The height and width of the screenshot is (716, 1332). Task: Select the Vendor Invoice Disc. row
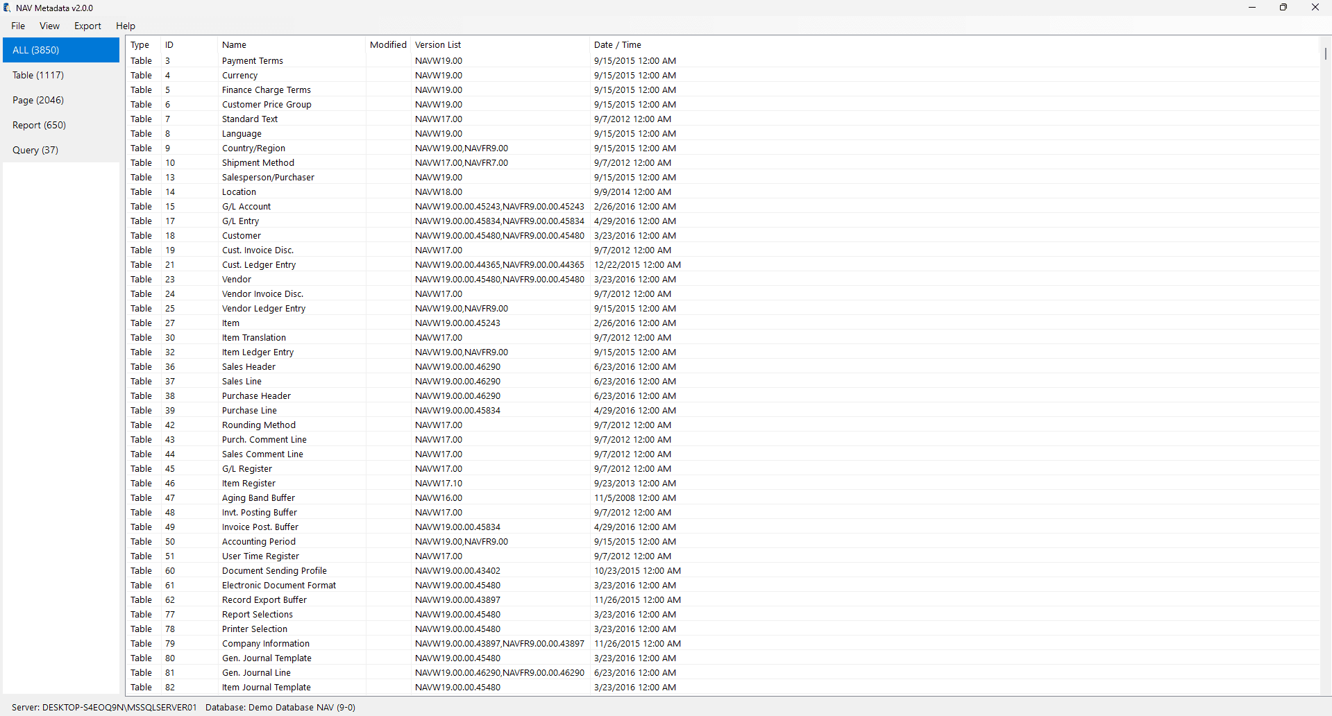tap(723, 293)
